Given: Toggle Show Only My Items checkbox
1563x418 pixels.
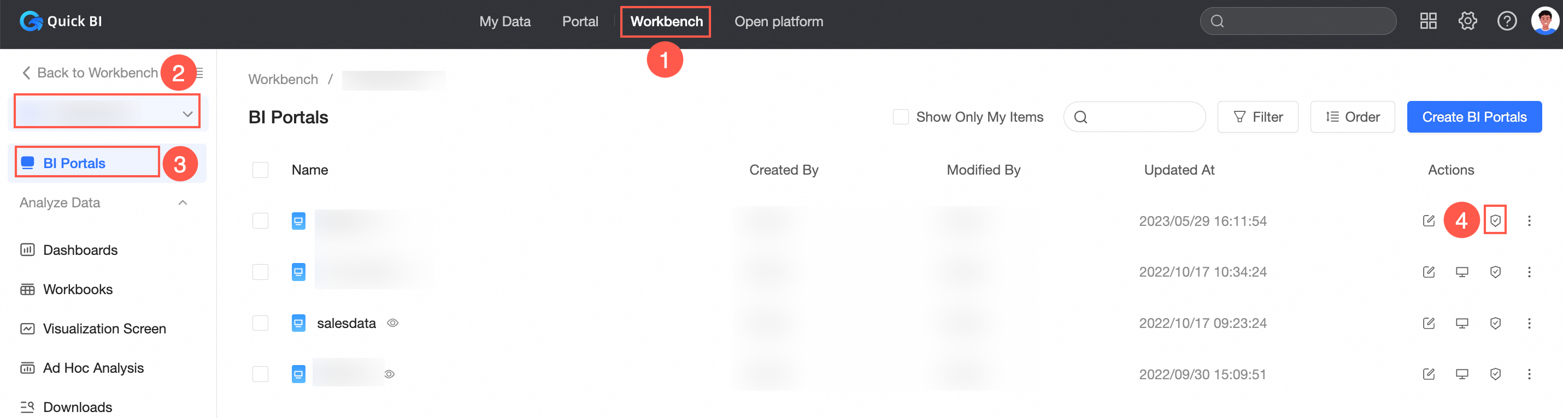Looking at the screenshot, I should 901,117.
